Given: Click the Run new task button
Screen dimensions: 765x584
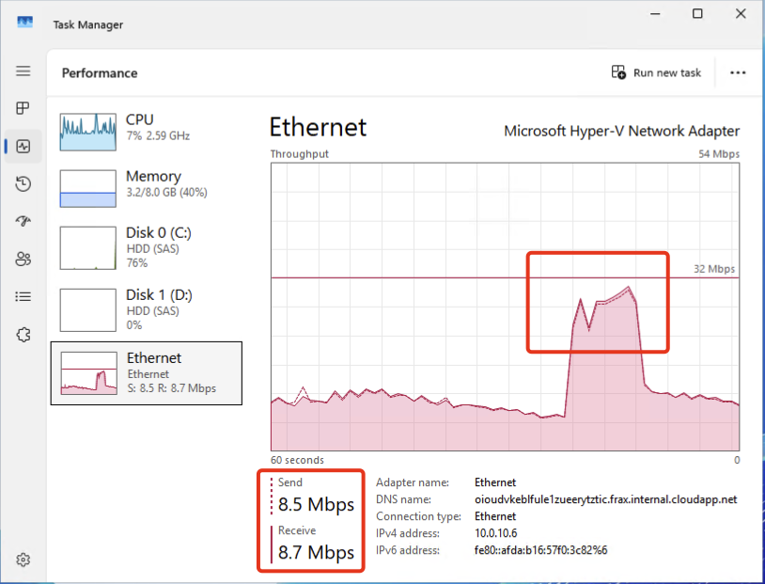Looking at the screenshot, I should click(x=656, y=72).
